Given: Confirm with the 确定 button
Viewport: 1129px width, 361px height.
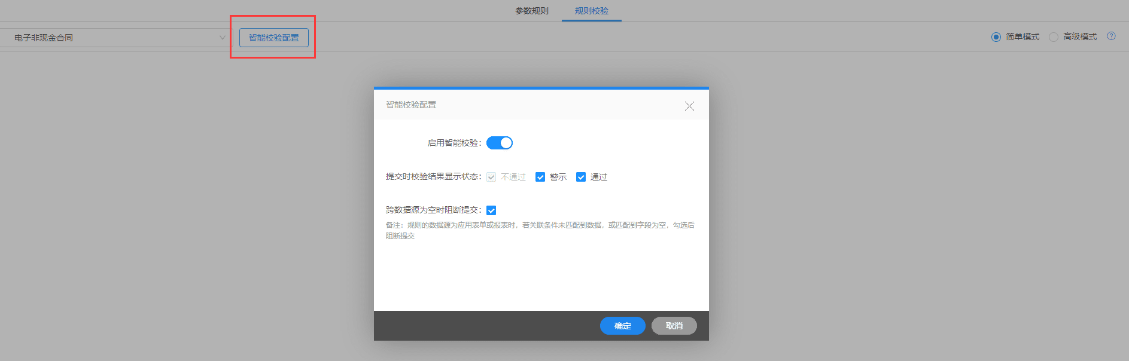Looking at the screenshot, I should 623,326.
